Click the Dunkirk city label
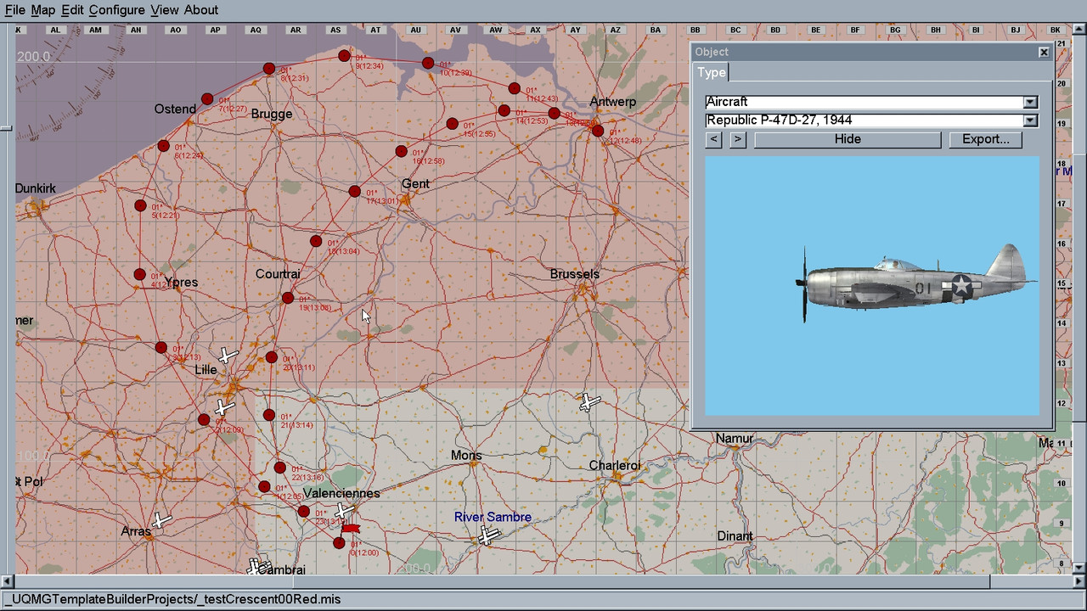 coord(36,188)
